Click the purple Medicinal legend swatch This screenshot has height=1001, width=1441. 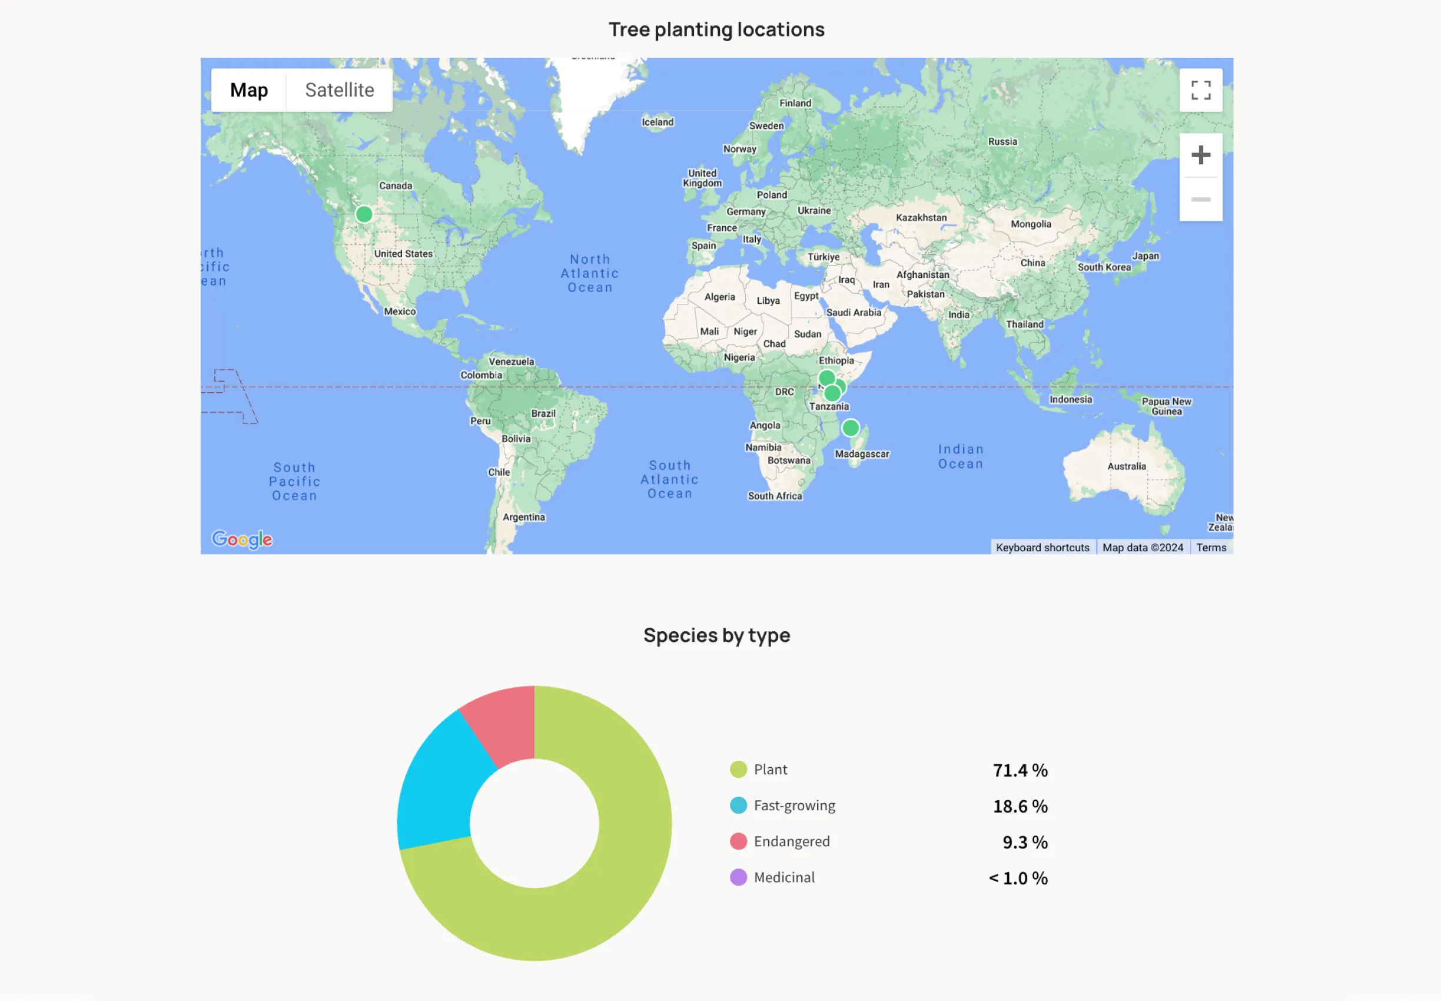coord(738,877)
